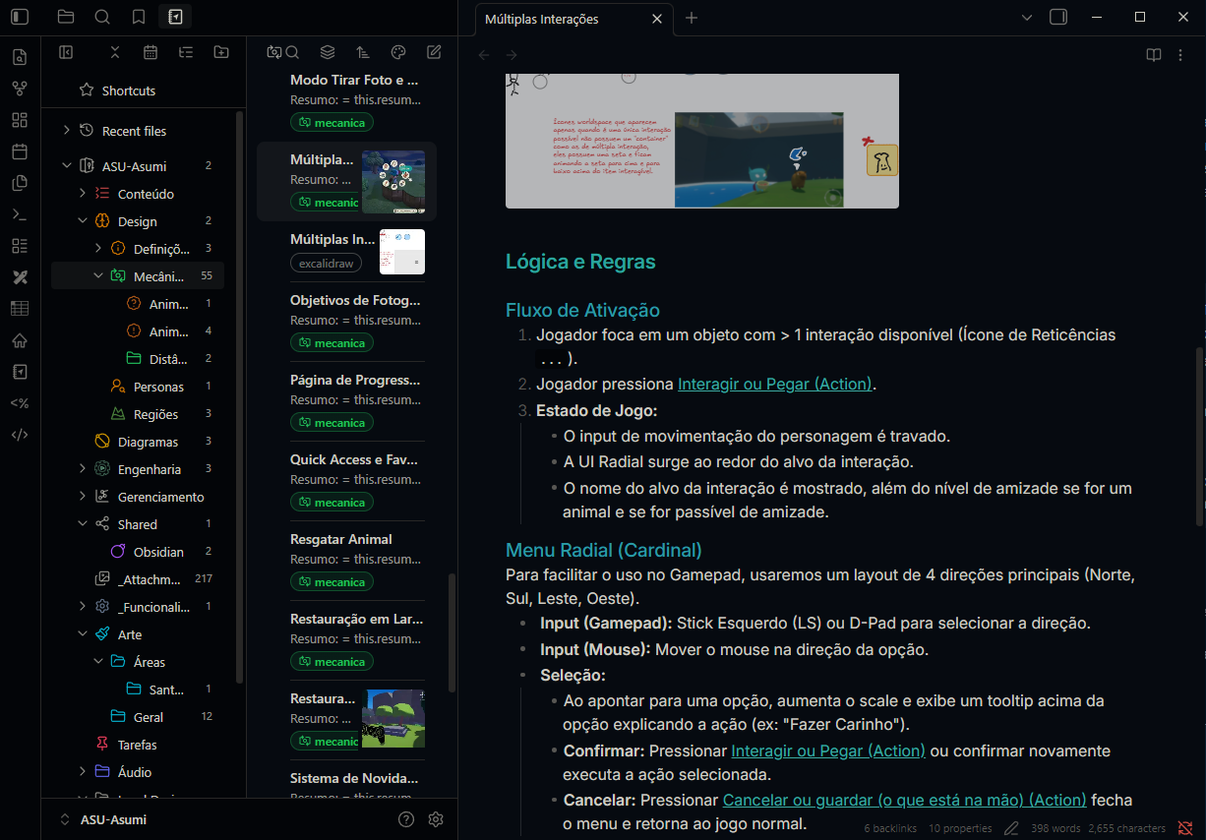Toggle hierarchy tree view in the navigator
This screenshot has width=1206, height=840.
(x=186, y=52)
